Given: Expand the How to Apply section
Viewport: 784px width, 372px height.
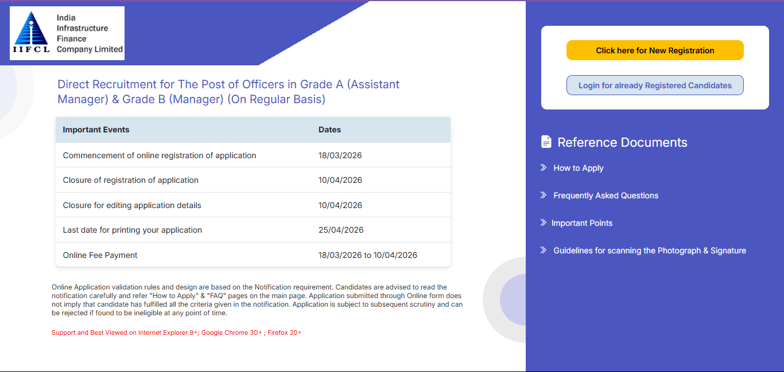Looking at the screenshot, I should click(x=578, y=168).
